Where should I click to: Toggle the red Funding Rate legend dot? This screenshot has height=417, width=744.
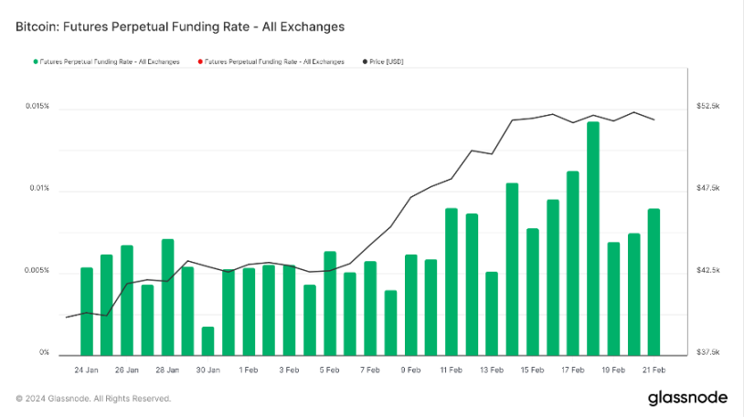[200, 62]
